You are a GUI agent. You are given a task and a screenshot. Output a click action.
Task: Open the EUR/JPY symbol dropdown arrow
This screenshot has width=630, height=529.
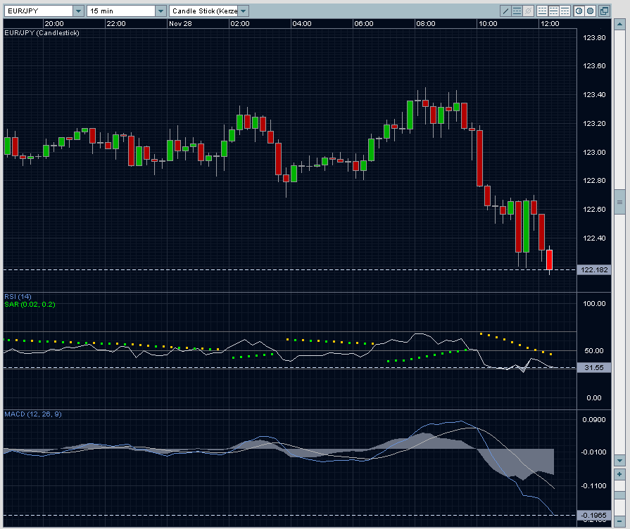point(79,11)
